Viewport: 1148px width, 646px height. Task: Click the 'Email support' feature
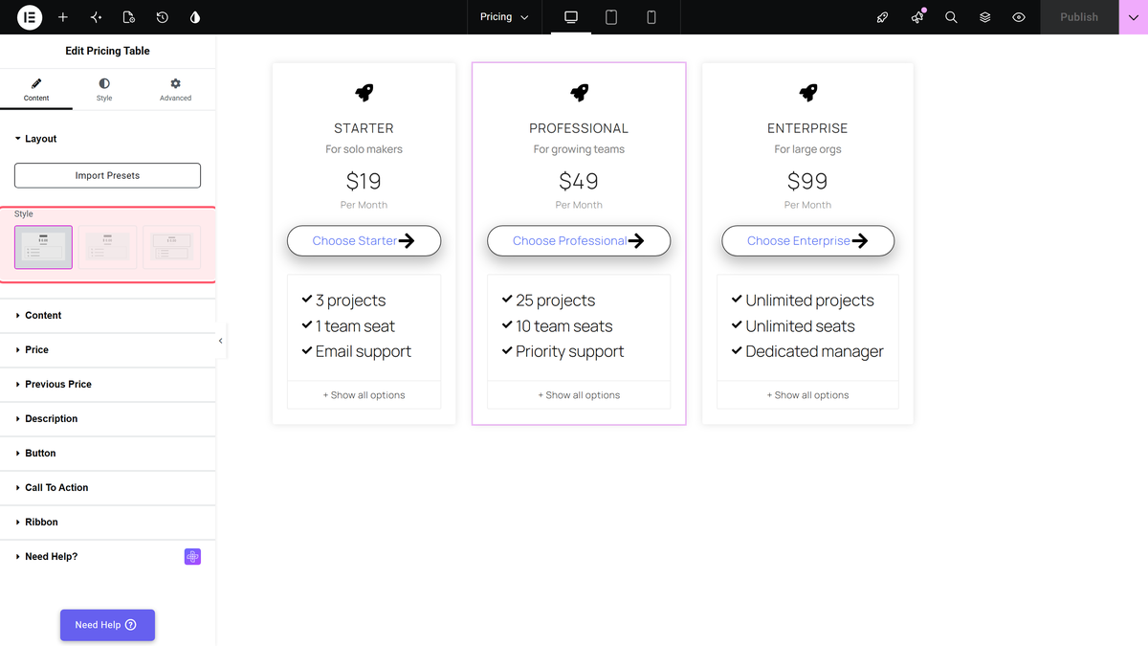pyautogui.click(x=356, y=352)
